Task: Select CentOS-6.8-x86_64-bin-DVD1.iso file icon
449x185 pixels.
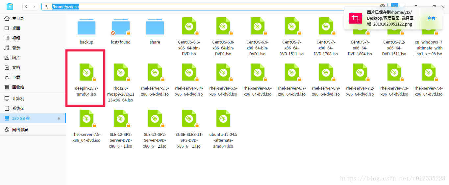Action: point(223,26)
